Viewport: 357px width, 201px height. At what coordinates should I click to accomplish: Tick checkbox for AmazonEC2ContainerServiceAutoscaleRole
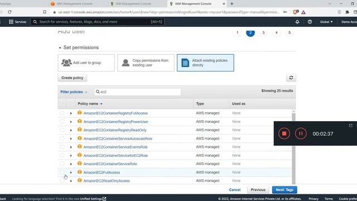62,138
